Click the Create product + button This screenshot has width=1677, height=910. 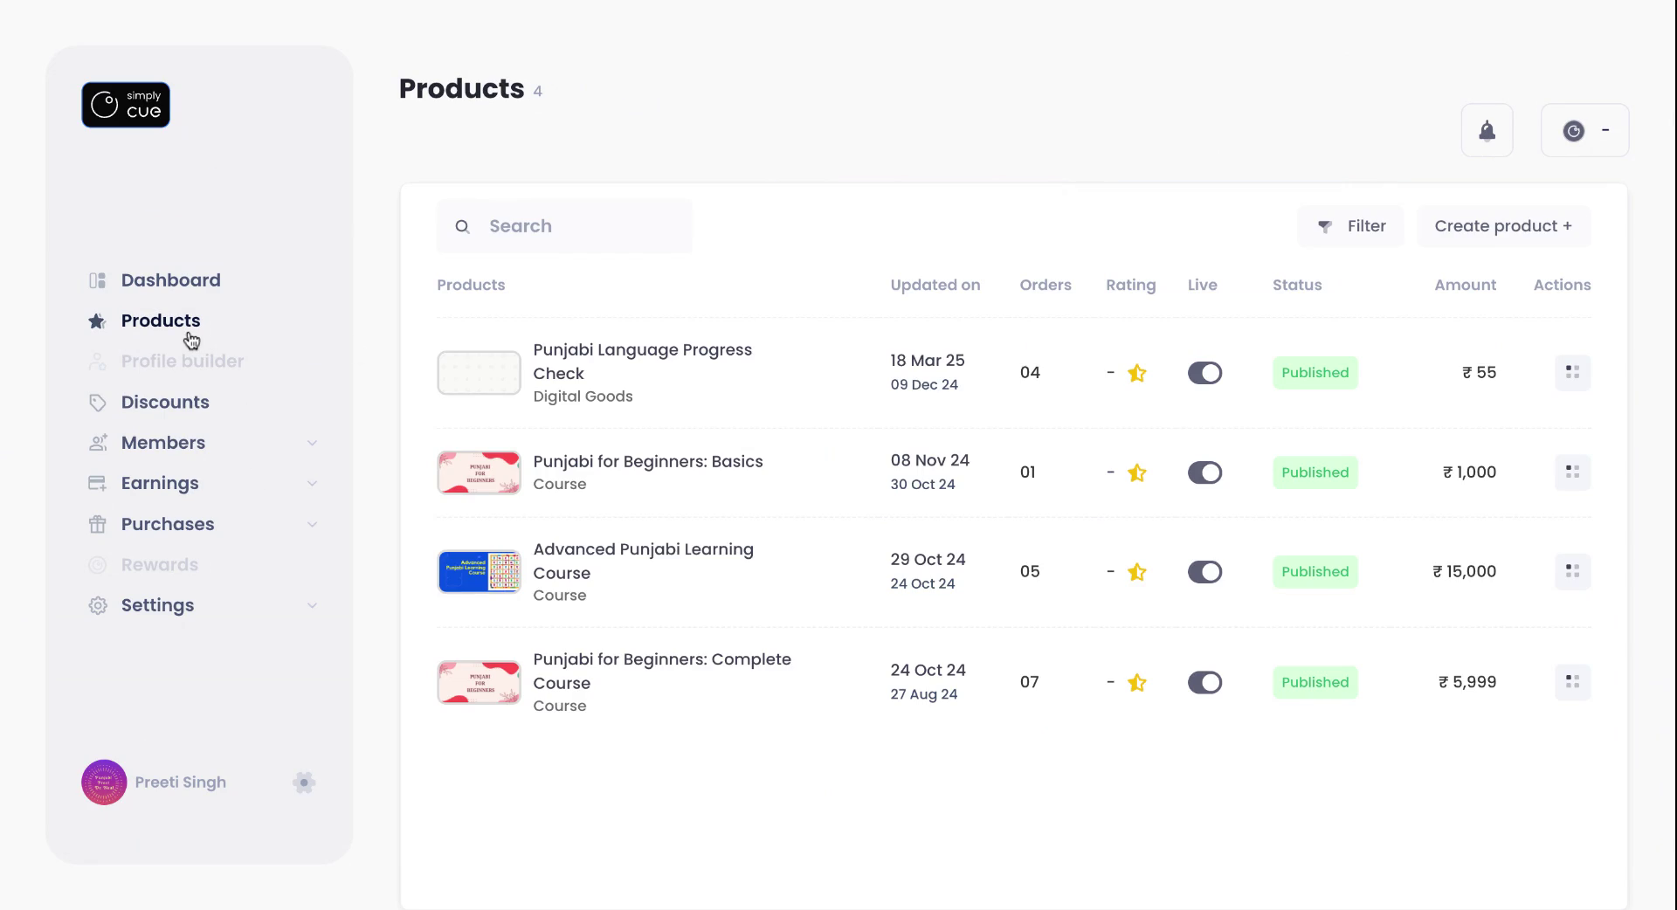point(1502,226)
